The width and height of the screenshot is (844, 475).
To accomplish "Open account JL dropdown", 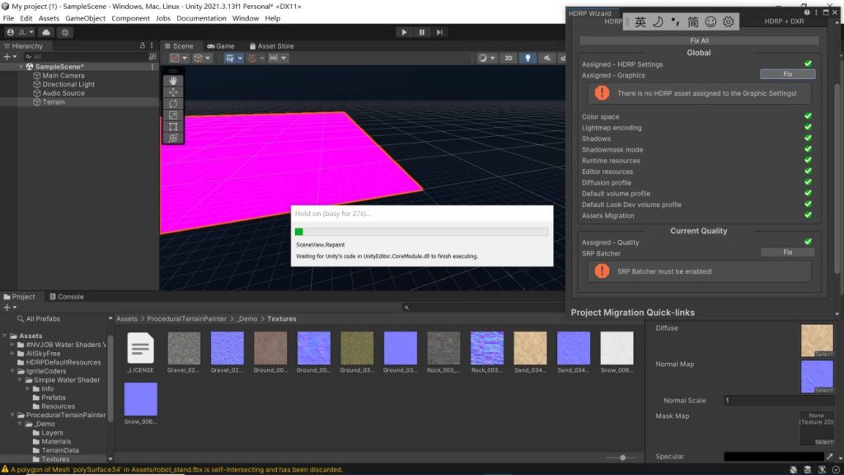I will point(21,32).
